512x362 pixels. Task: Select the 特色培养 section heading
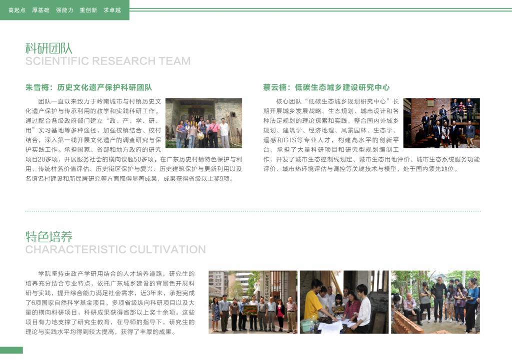[49, 236]
